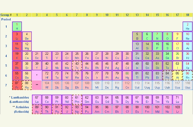Image resolution: width=193 pixels, height=127 pixels.
Task: Select Uranium (U) in the Actinides row
Action: pyautogui.click(x=67, y=109)
